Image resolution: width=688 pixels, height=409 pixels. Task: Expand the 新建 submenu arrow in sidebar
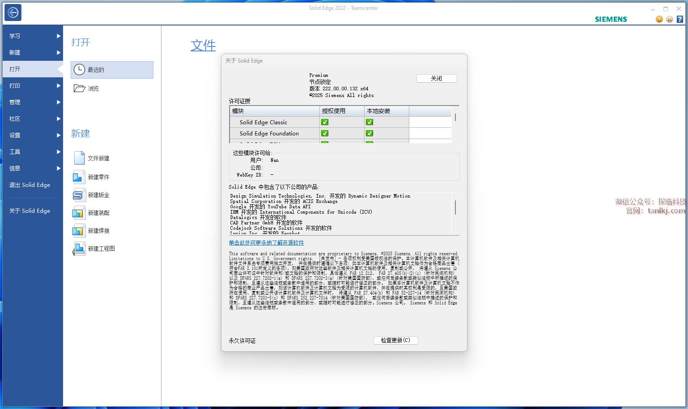coord(59,52)
